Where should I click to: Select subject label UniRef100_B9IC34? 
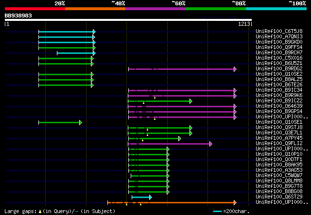point(279,90)
